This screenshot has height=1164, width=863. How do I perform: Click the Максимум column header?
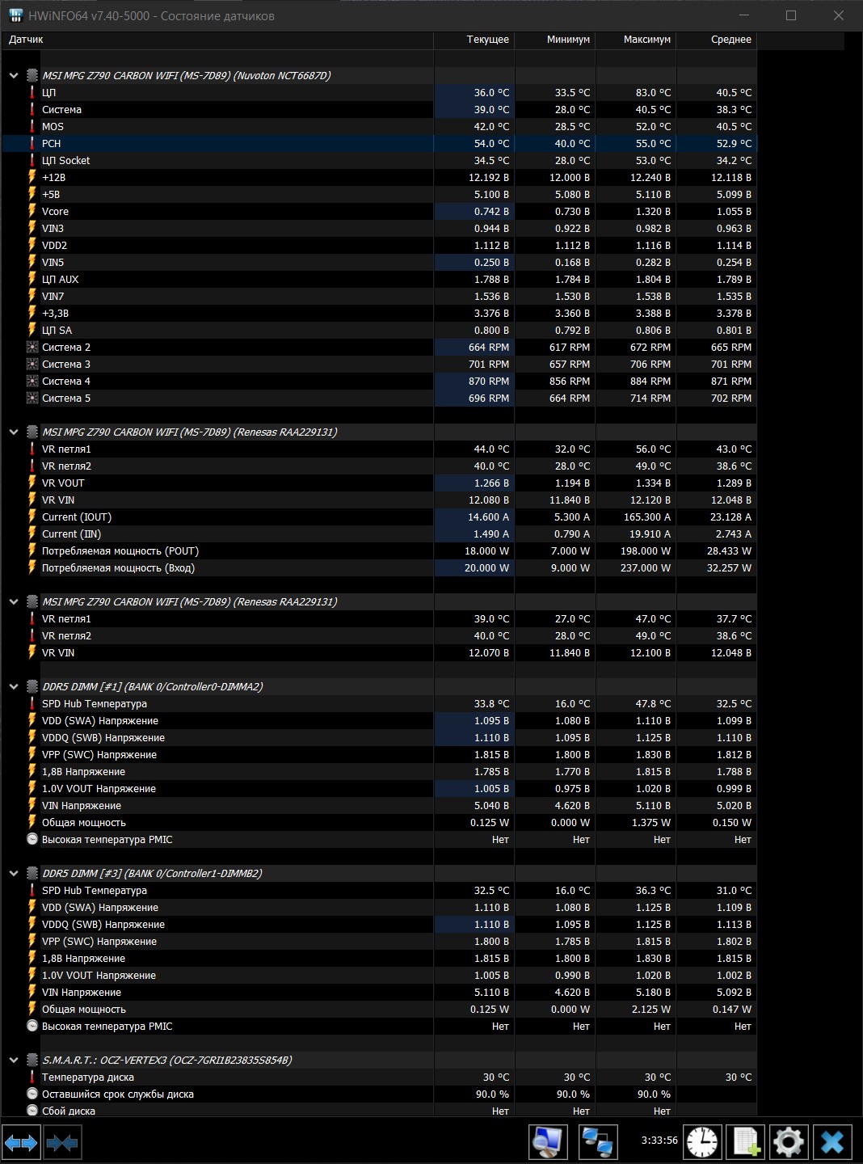[636, 40]
